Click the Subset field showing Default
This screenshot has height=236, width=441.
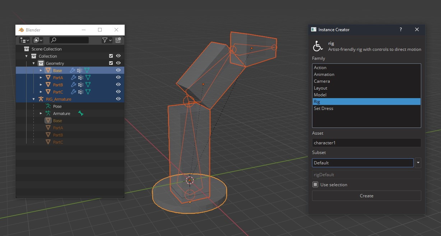tap(363, 163)
